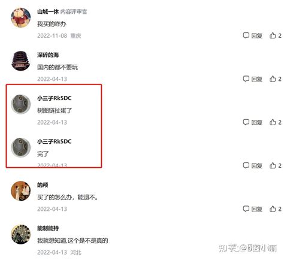Open 深碎的海's pagoda avatar

20,61
